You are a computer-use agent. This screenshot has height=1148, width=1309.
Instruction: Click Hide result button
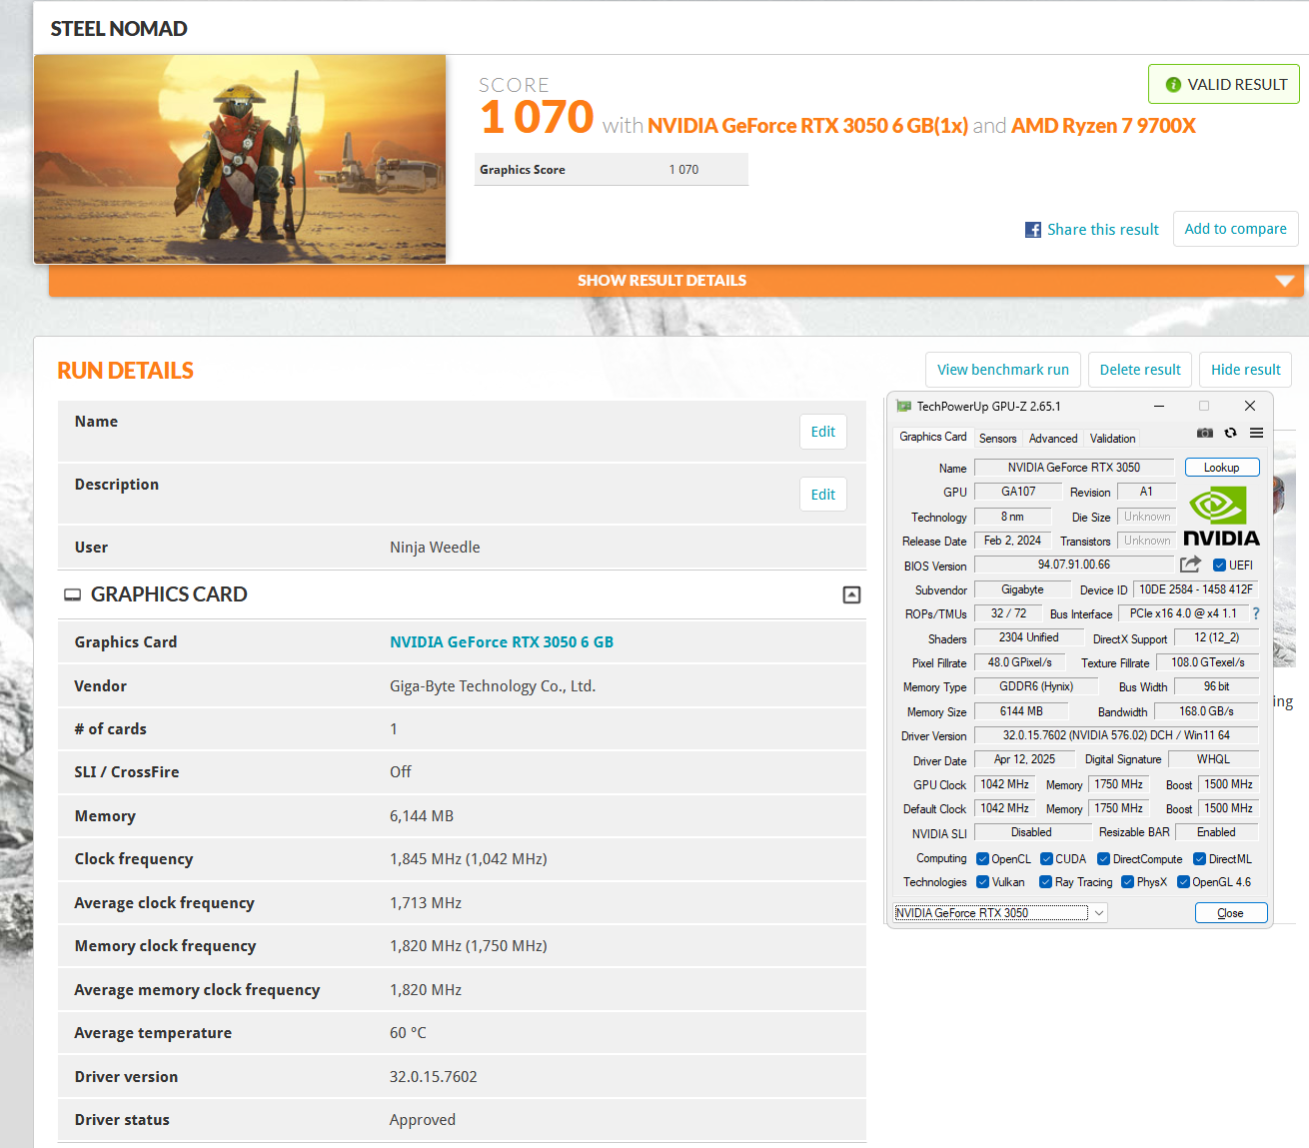(x=1246, y=370)
